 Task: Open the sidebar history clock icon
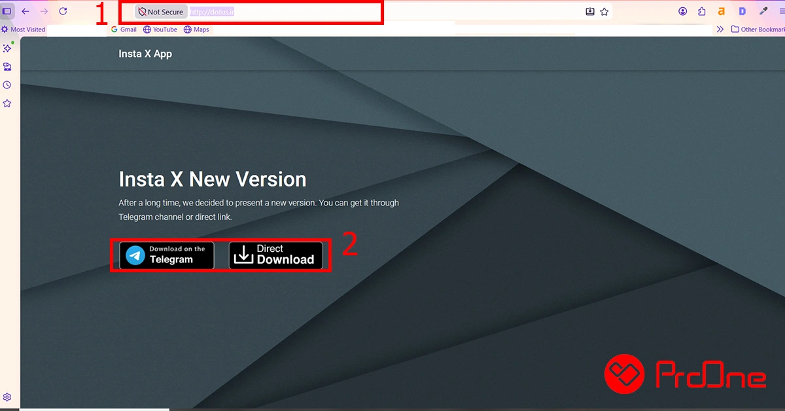click(x=7, y=85)
